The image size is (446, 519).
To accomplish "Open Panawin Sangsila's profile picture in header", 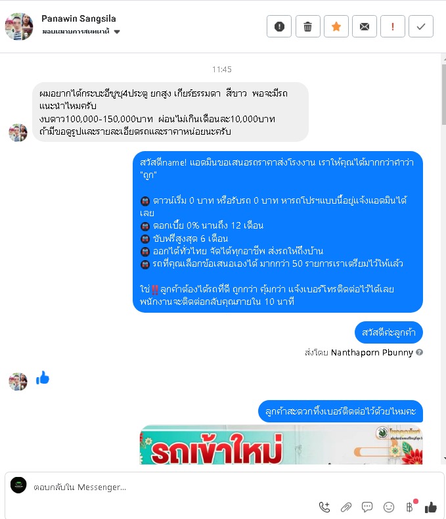I will 19,26.
